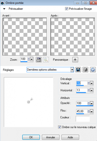97x141 pixels.
Task: Confirm the shadow with OK
Action: pyautogui.click(x=31, y=137)
